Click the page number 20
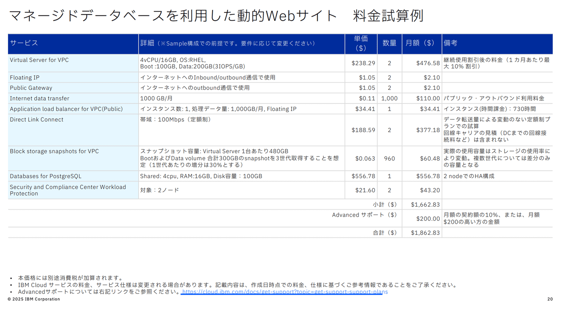This screenshot has height=316, width=562. pyautogui.click(x=550, y=299)
